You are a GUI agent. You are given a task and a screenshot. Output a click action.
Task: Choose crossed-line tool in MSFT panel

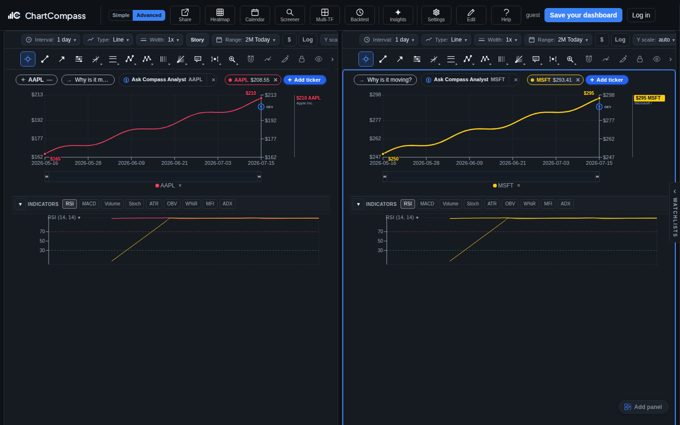(x=434, y=59)
